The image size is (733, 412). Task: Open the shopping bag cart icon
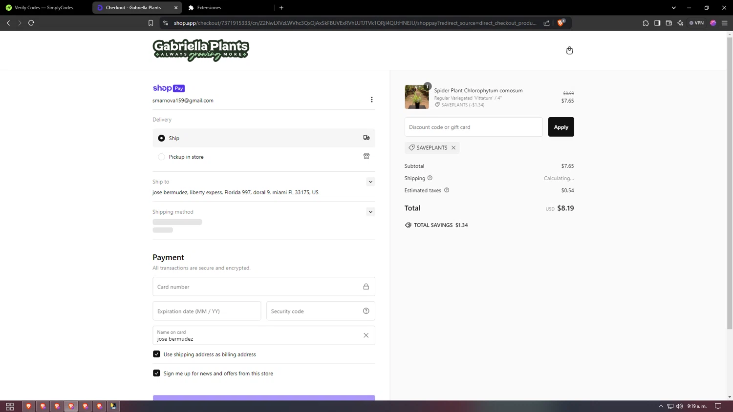[x=569, y=50]
